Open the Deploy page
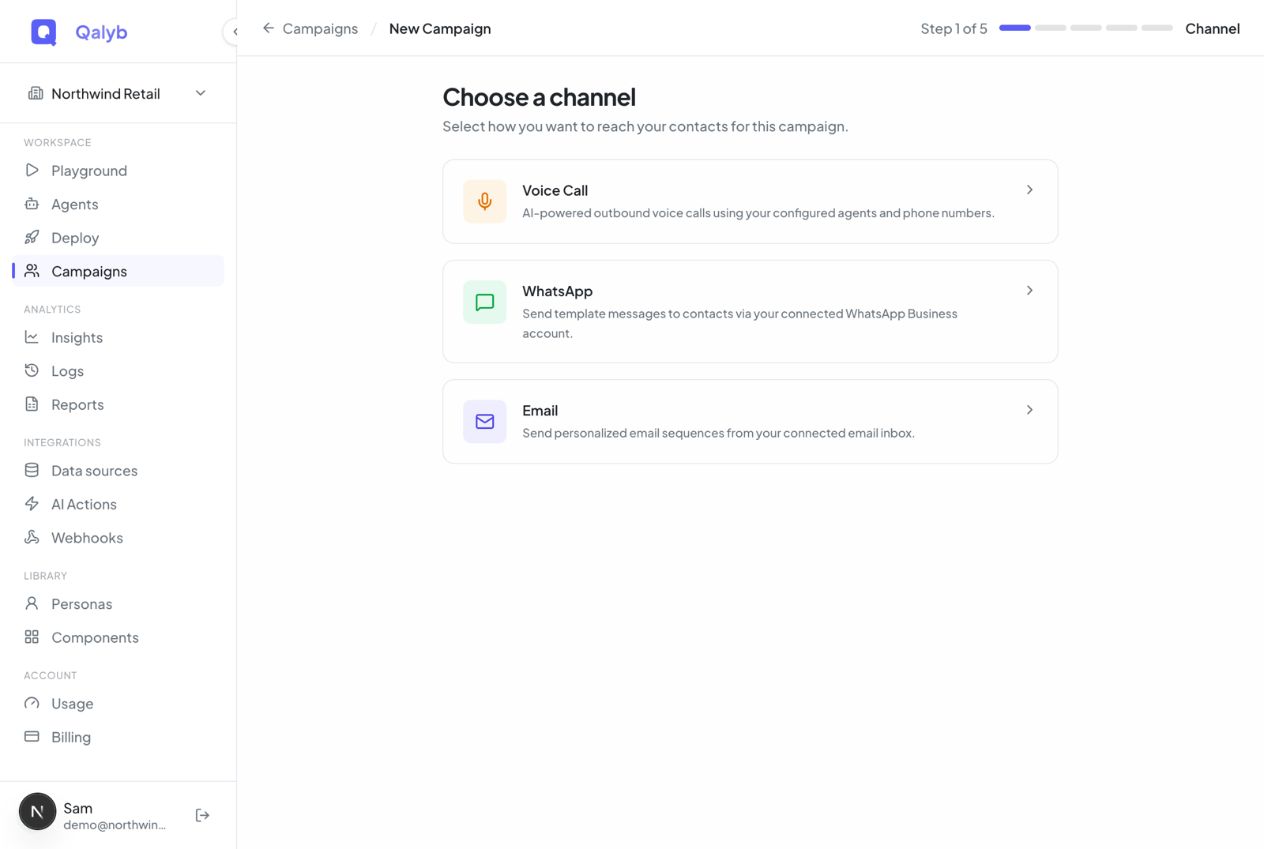 [x=118, y=238]
